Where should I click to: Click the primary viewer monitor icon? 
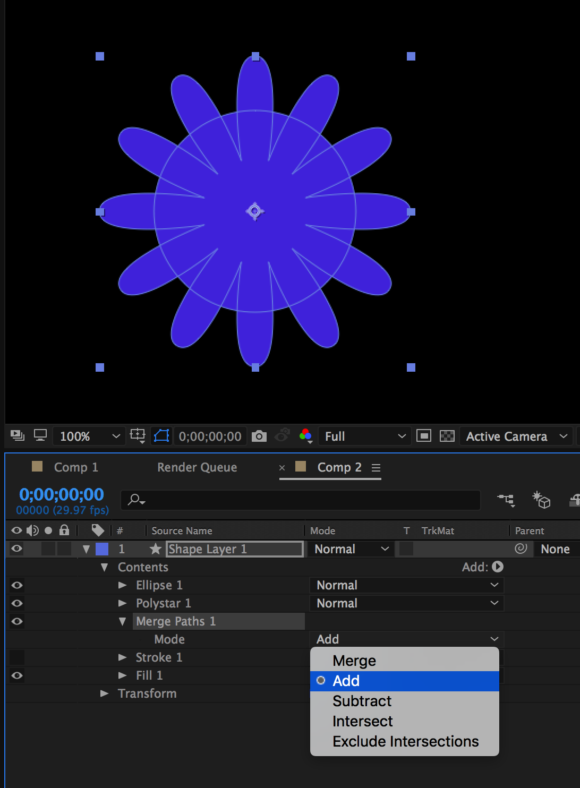[40, 436]
